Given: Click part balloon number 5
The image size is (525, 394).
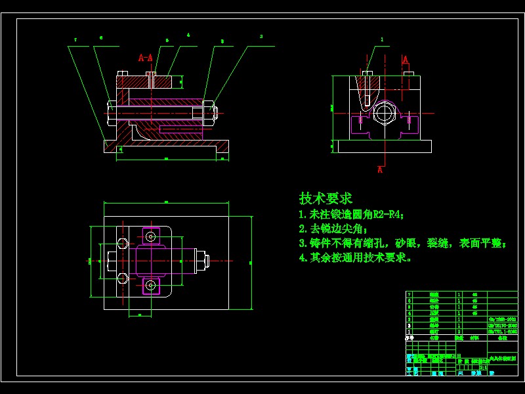Looking at the screenshot, I should (167, 41).
